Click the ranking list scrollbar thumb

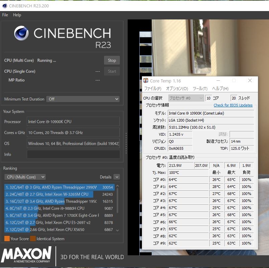118,200
